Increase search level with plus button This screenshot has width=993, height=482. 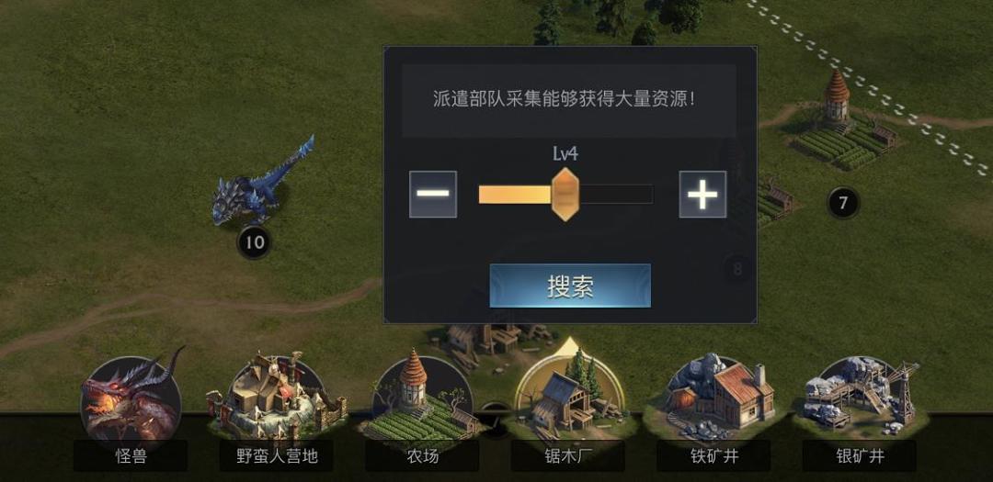[703, 195]
